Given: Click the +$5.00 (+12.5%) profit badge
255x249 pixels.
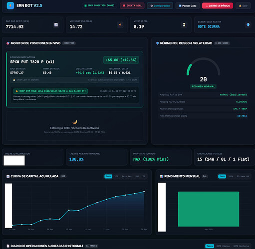Looking at the screenshot, I should (x=121, y=60).
